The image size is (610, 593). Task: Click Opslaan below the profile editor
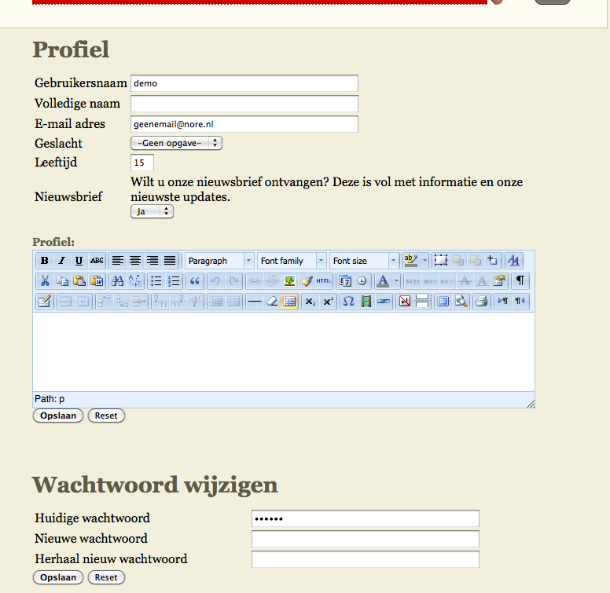tap(58, 415)
